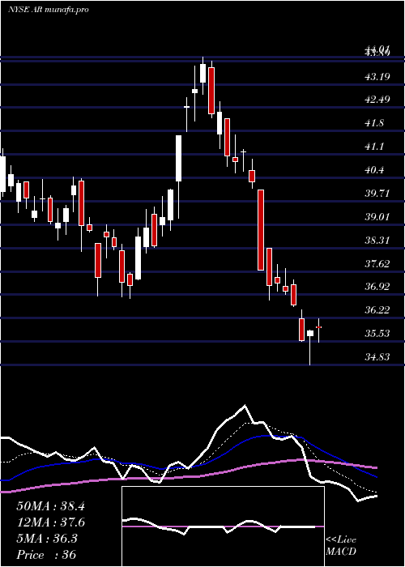The height and width of the screenshot is (567, 405).
Task: Click the last small red candle near 35.9
Action: coord(318,327)
